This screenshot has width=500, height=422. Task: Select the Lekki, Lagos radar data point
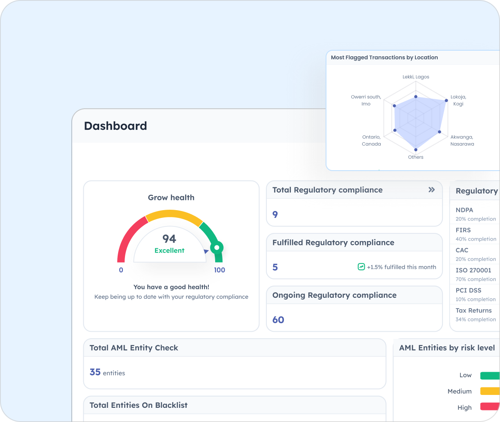pyautogui.click(x=416, y=97)
